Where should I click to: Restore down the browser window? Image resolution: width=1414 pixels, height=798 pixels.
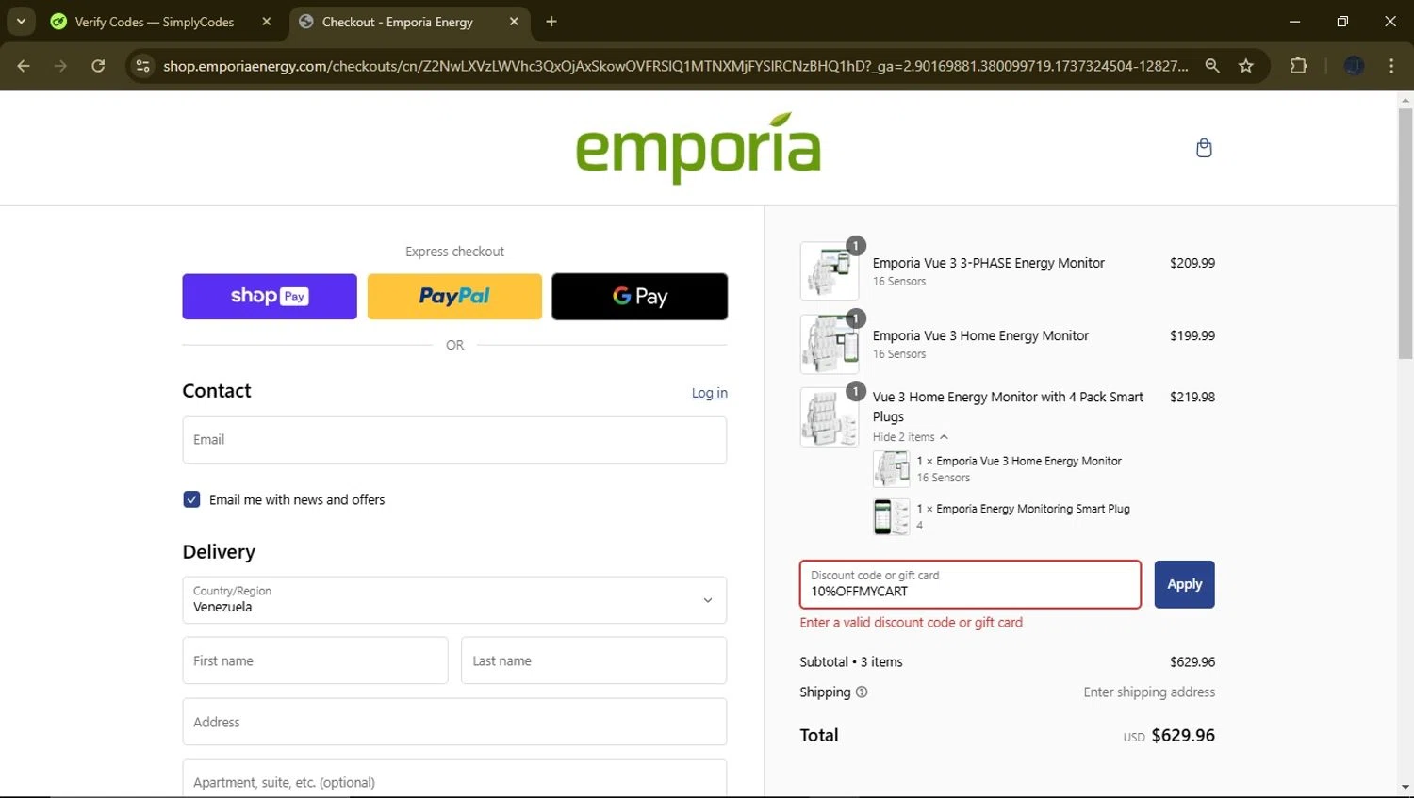point(1342,21)
